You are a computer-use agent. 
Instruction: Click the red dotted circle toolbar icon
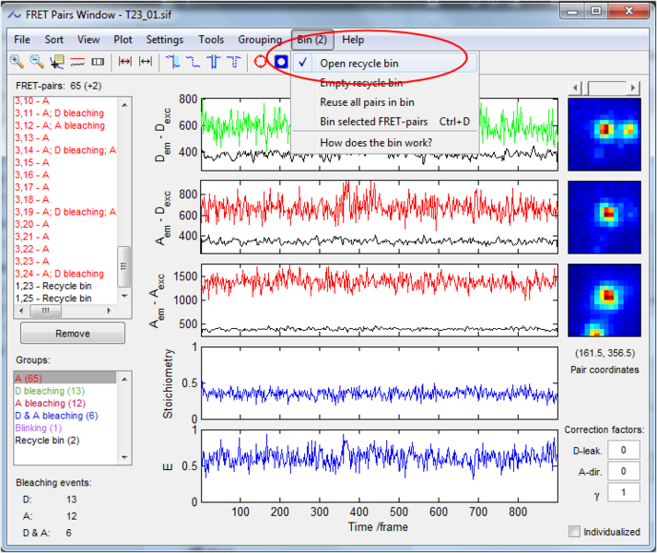[x=261, y=62]
